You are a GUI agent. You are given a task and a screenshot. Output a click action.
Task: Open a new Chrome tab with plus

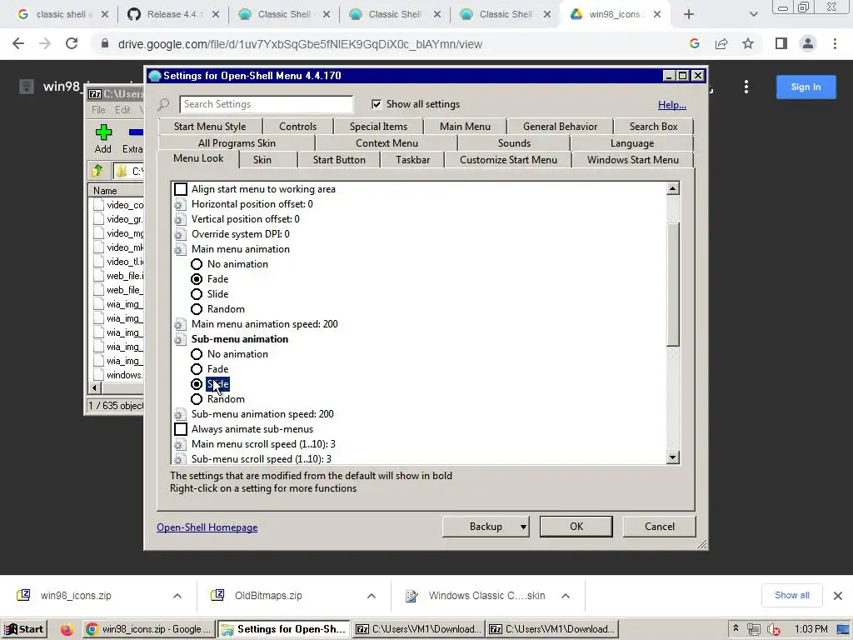point(689,15)
